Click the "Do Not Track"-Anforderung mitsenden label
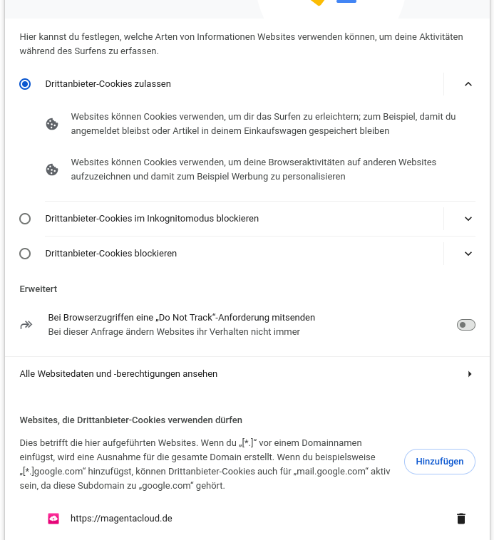This screenshot has width=494, height=540. click(x=181, y=318)
